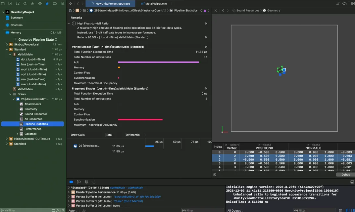Click the Differential column header

point(133,135)
